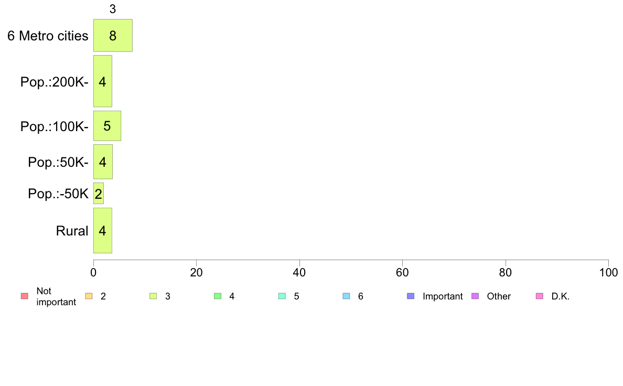Select the Pop.:50K- bar showing 4

coord(103,162)
